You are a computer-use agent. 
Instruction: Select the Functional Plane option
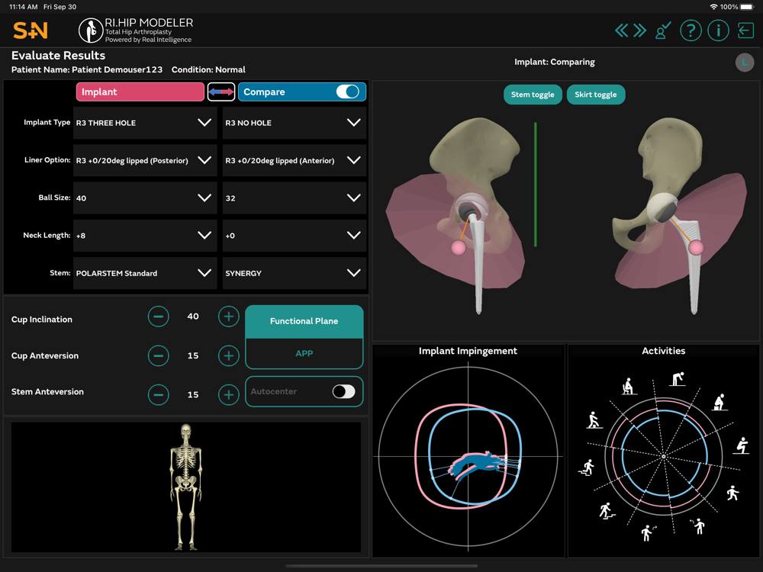click(304, 321)
